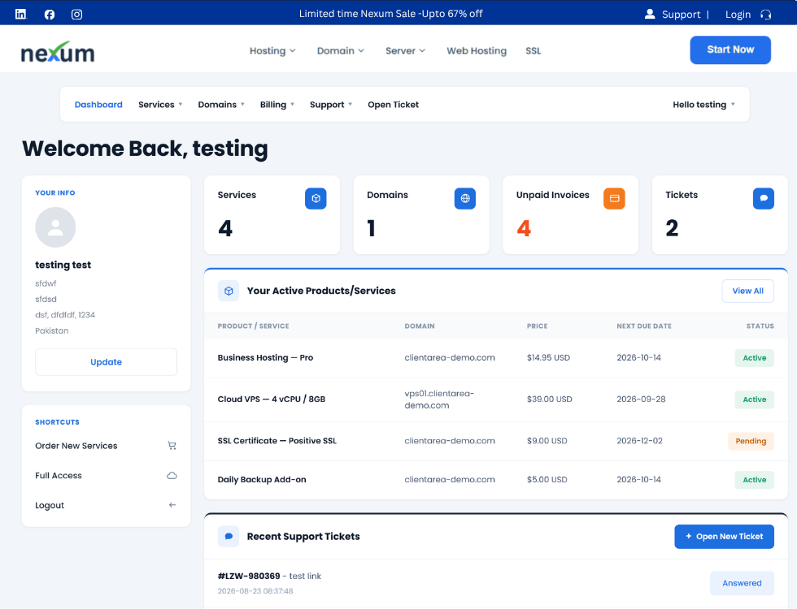
Task: Click the Pending status badge
Action: [x=751, y=441]
